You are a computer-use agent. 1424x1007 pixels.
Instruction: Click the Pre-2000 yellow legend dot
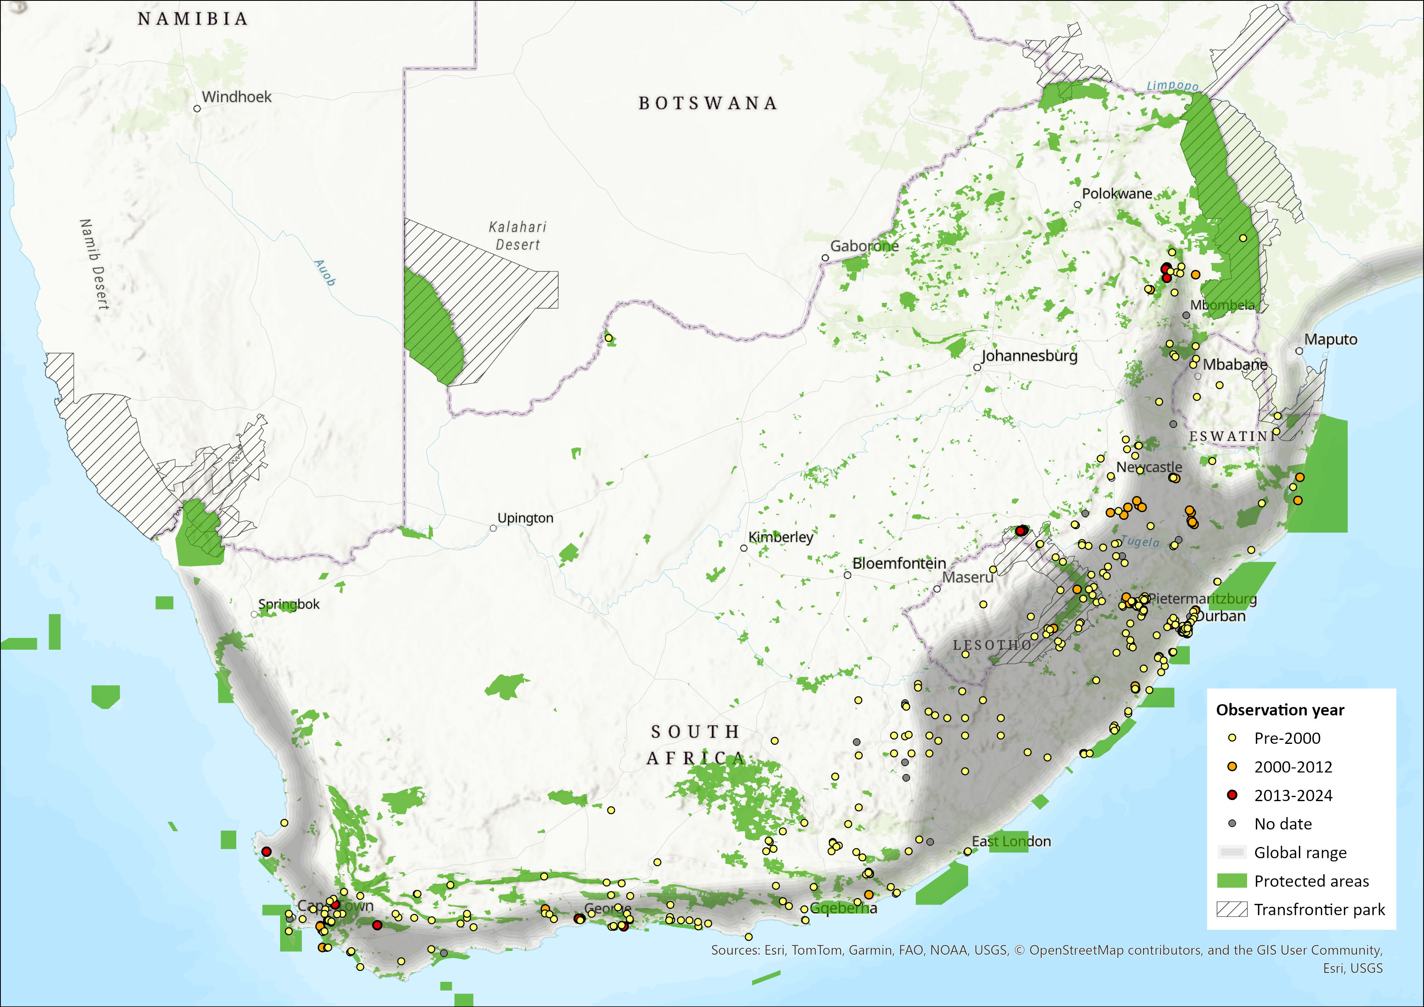click(x=1232, y=738)
